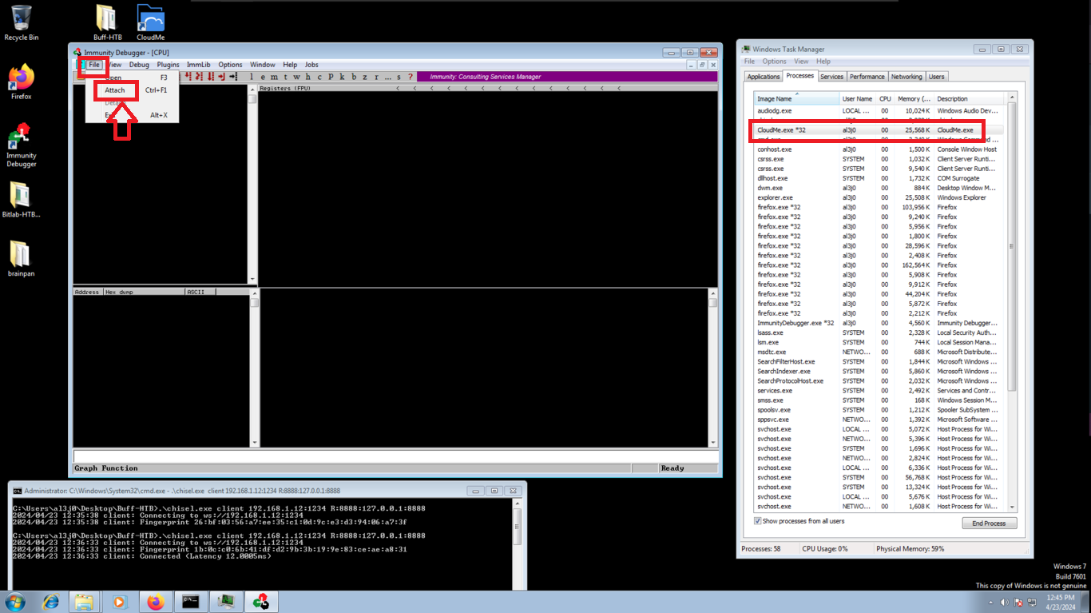Viewport: 1091px width, 613px height.
Task: Open Run trace via toolbar '...' button
Action: click(388, 77)
